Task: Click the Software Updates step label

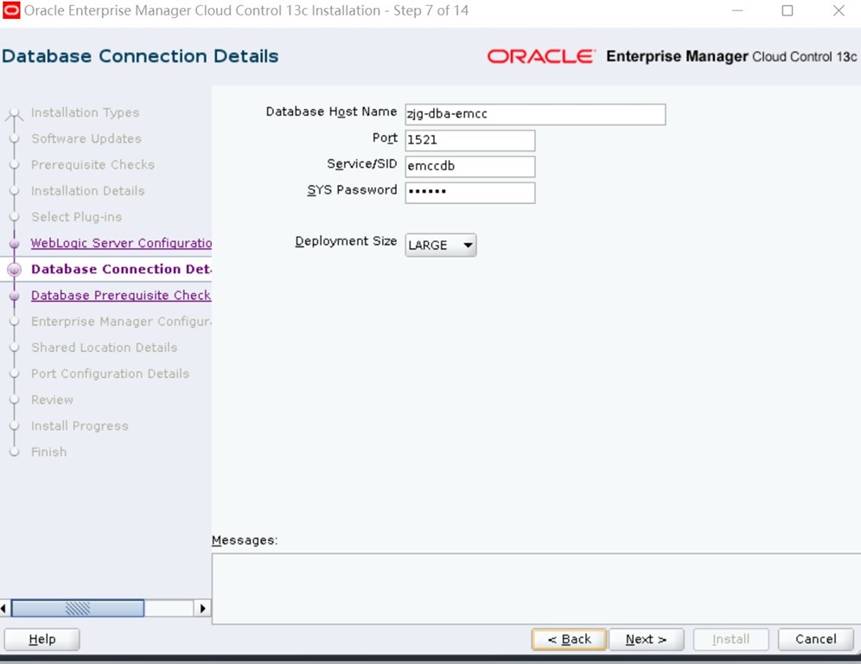Action: (86, 138)
